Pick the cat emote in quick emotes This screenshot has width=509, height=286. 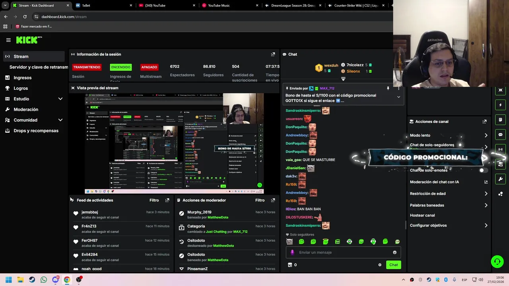[289, 242]
